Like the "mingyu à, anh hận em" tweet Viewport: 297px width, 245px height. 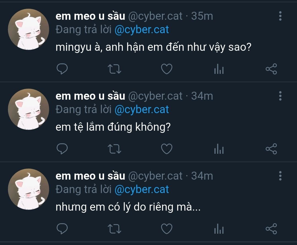point(166,69)
